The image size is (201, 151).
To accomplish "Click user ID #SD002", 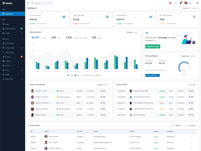I will pyautogui.click(x=33, y=142).
